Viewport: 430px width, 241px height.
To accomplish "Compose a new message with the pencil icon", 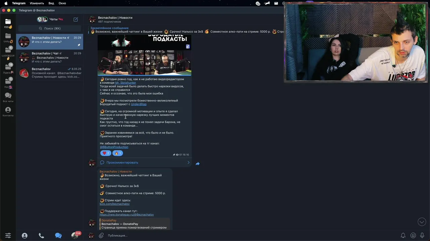I will (x=76, y=19).
